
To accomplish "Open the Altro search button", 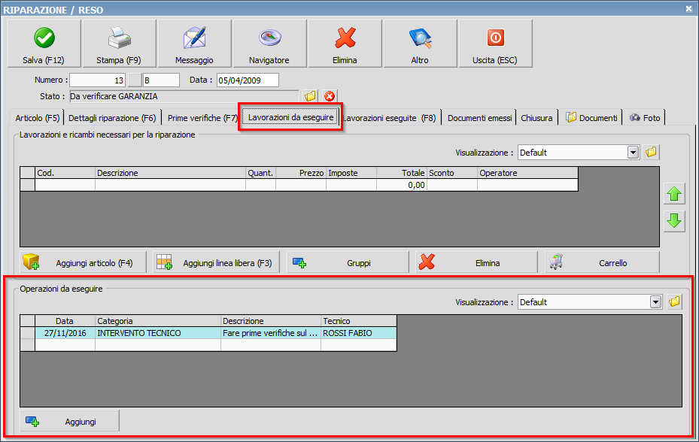I will coord(421,44).
